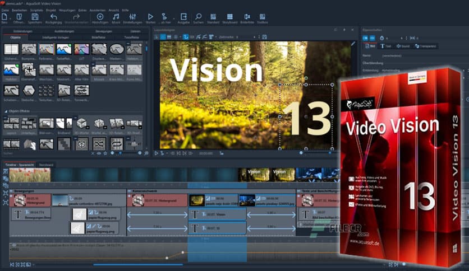The image size is (469, 271).
Task: Select the Objekte toolbox tab
Action: tap(16, 38)
